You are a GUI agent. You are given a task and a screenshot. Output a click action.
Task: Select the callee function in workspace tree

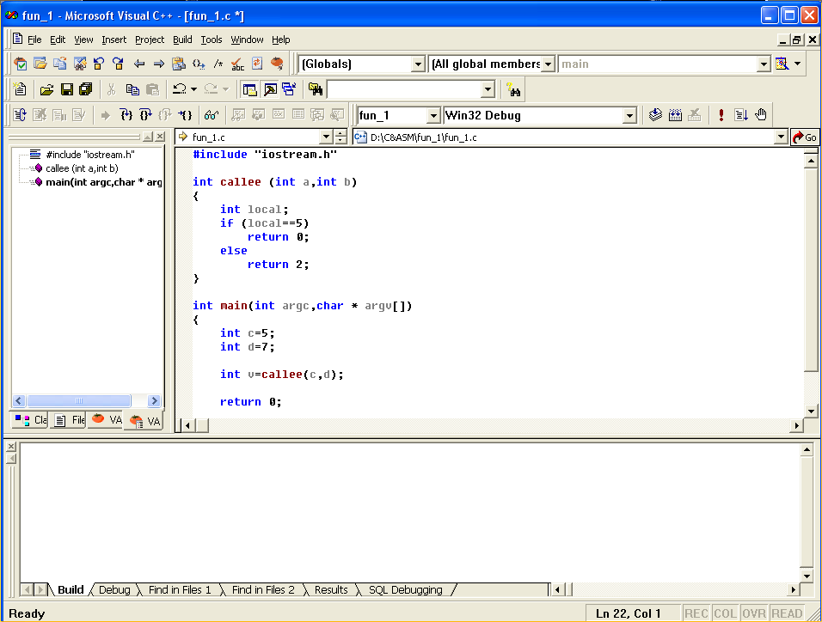pos(81,168)
